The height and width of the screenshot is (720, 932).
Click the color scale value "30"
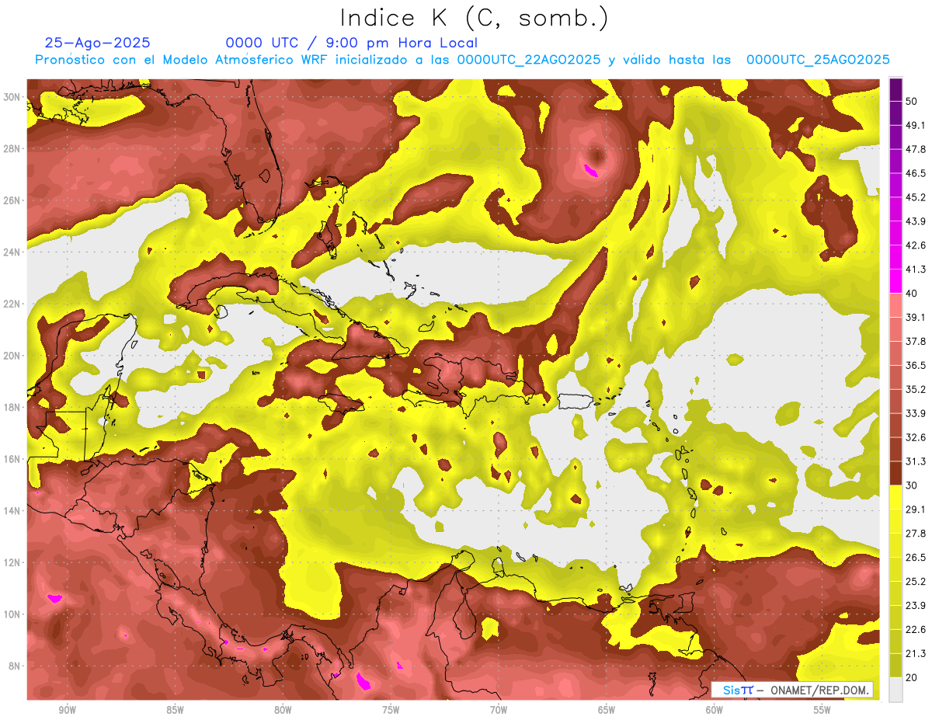coord(913,485)
